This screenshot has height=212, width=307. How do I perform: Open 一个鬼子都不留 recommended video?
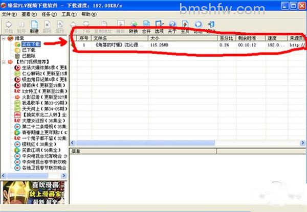pyautogui.click(x=45, y=138)
